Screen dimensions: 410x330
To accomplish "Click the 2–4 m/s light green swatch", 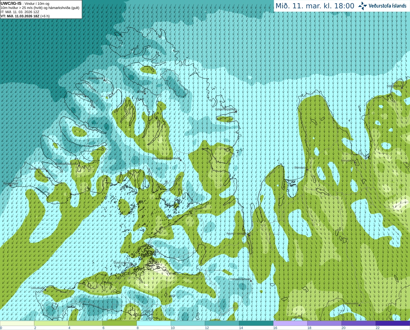I will [51, 323].
